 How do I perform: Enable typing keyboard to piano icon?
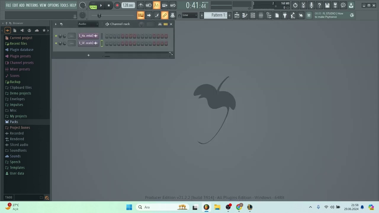tap(141, 15)
